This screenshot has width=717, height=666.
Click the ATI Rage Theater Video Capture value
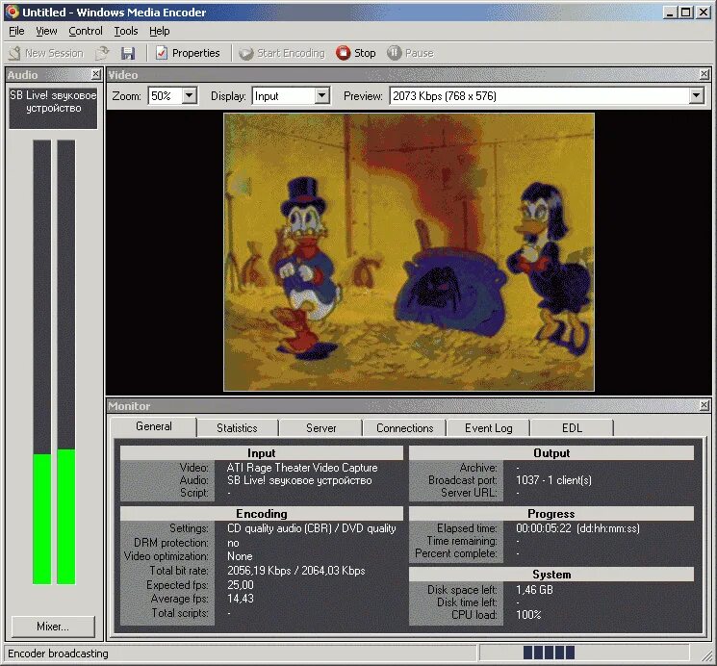point(302,468)
